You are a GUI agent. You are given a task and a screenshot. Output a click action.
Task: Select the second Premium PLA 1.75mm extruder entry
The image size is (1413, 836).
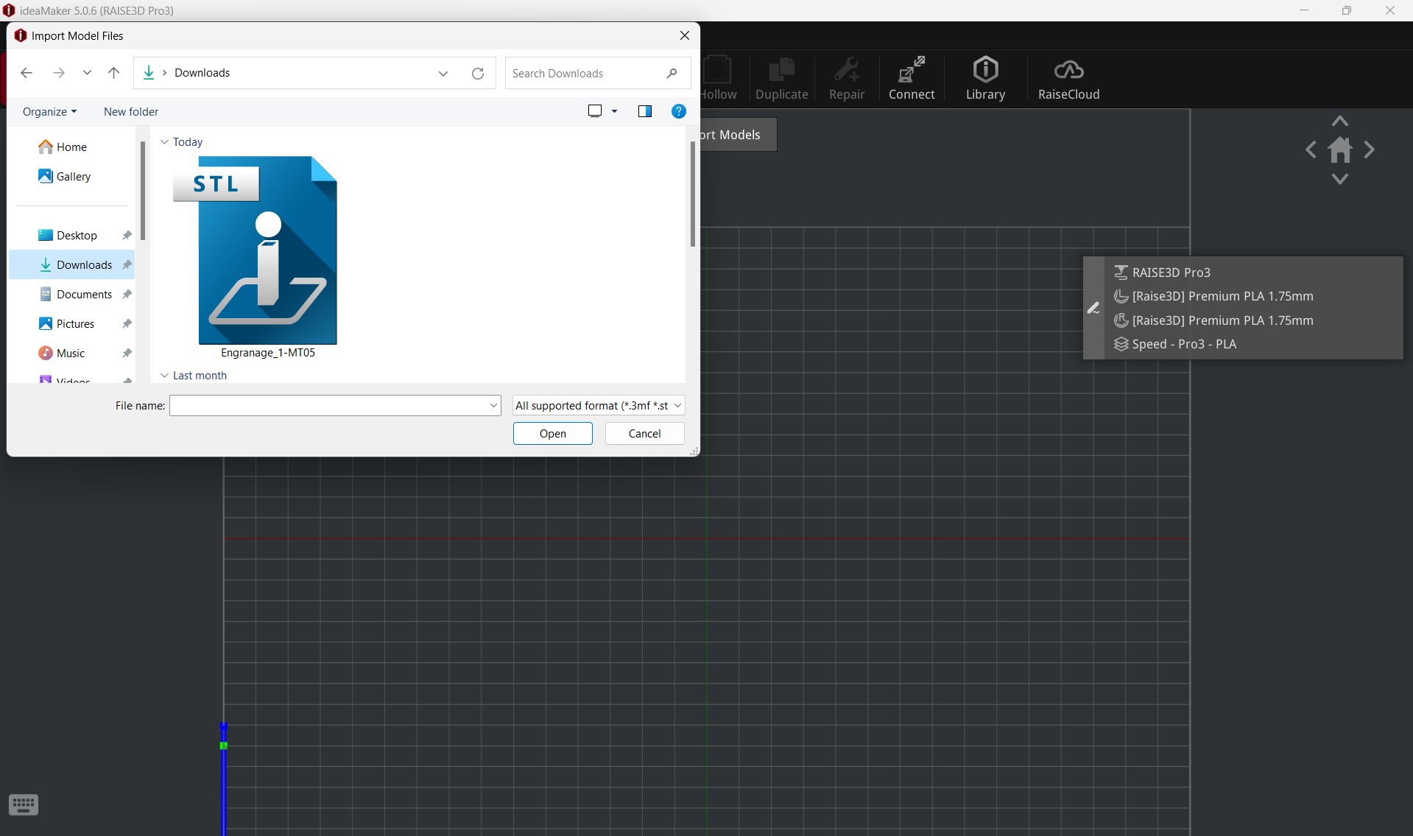pos(1213,320)
